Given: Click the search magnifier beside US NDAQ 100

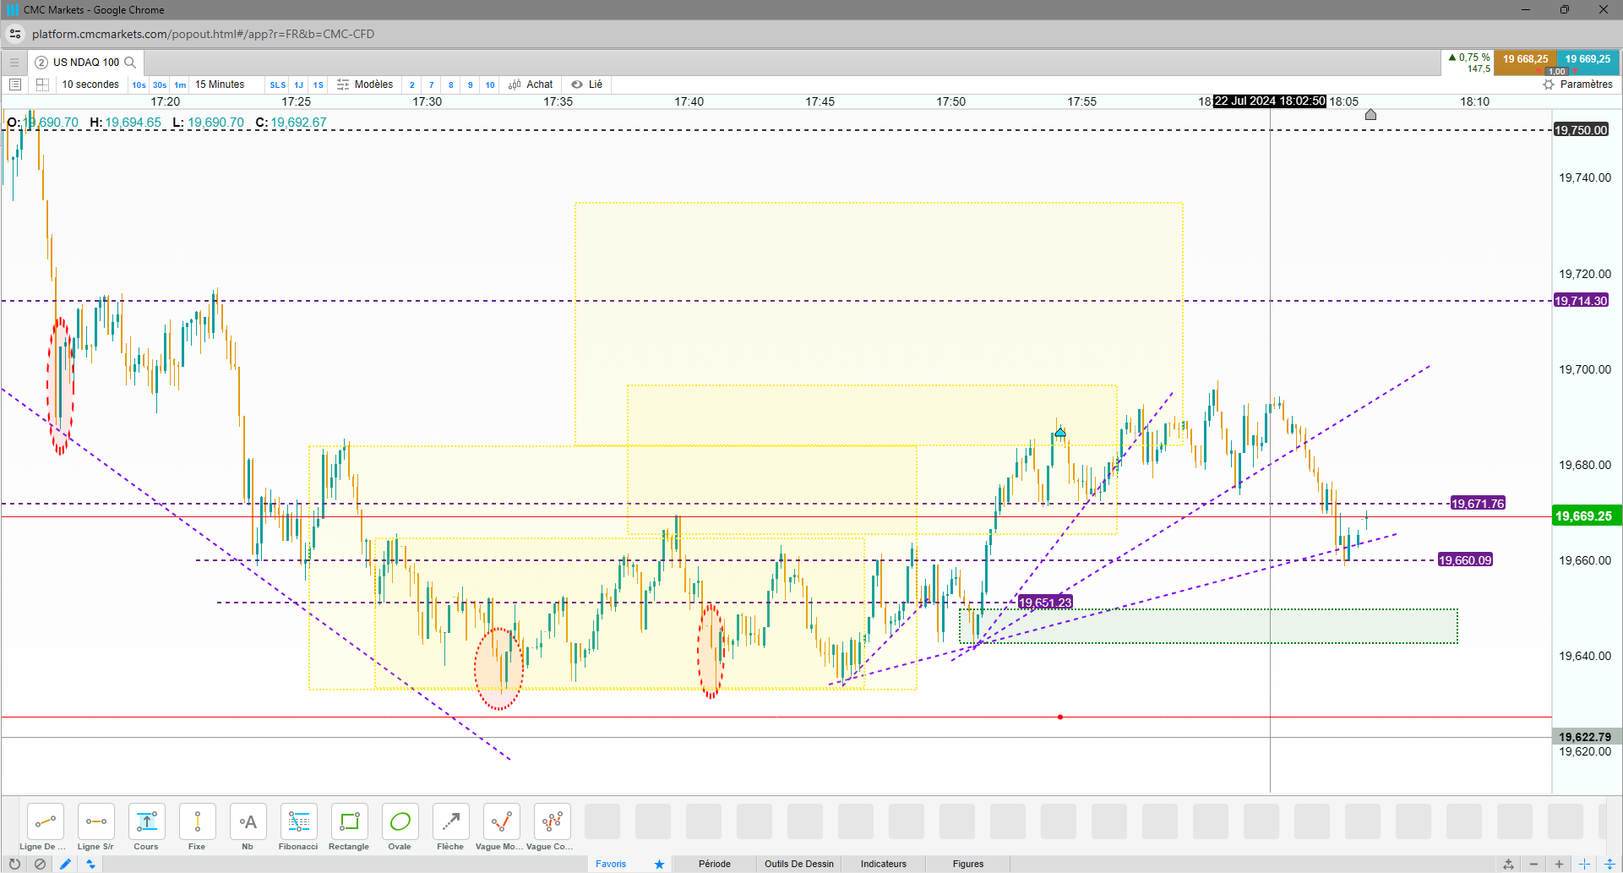Looking at the screenshot, I should (x=130, y=63).
